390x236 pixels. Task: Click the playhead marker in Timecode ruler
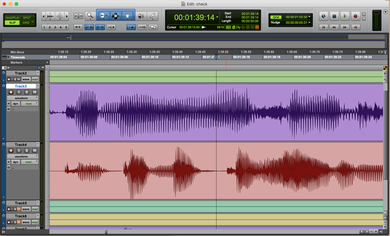click(216, 57)
